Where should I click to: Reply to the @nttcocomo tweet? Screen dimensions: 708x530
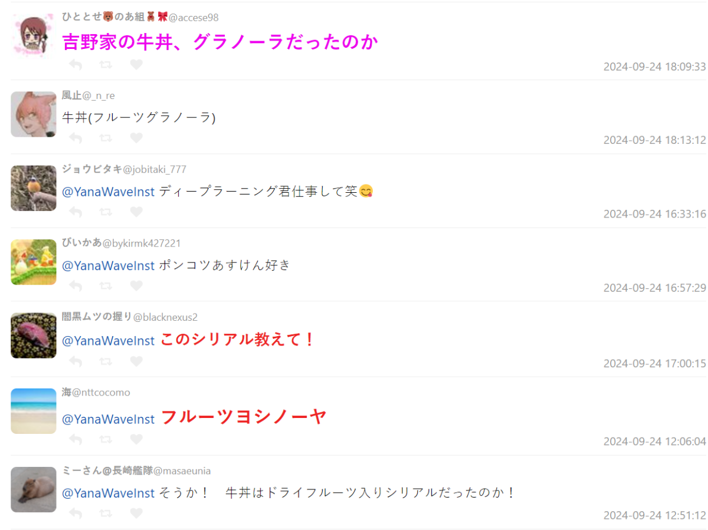(76, 439)
